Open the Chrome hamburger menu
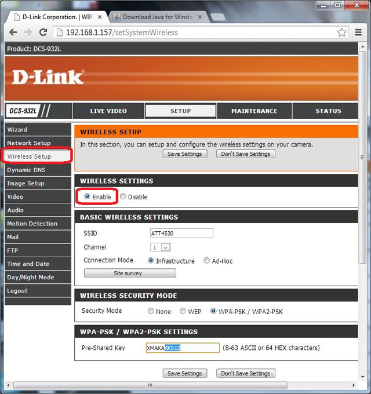This screenshot has width=371, height=394. (358, 32)
